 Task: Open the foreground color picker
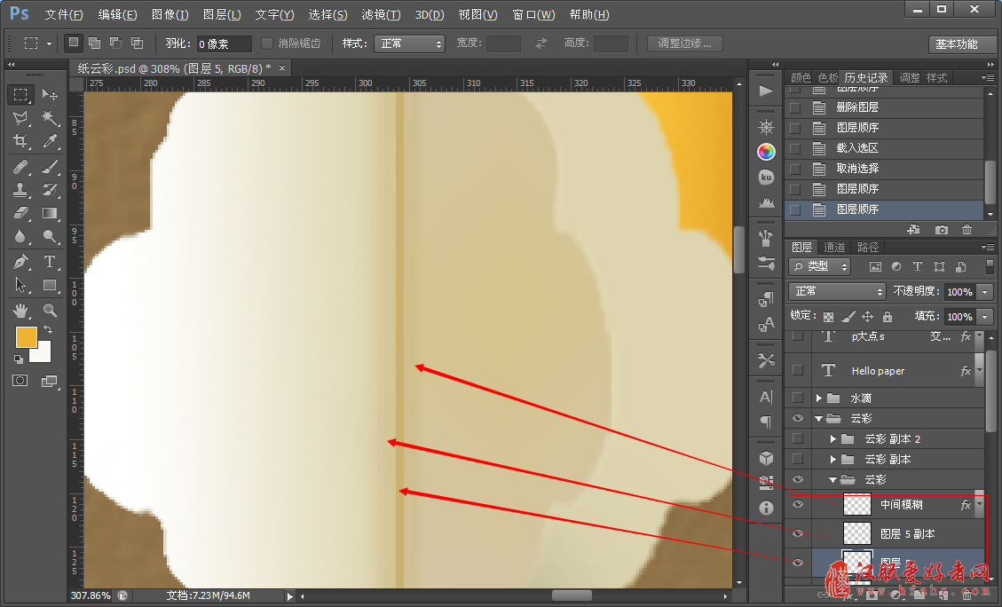[27, 337]
